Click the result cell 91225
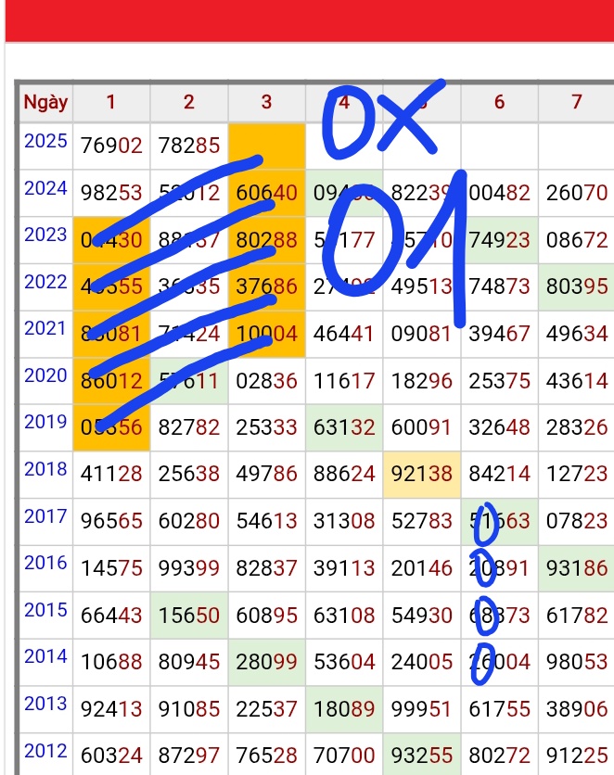 coord(577,756)
